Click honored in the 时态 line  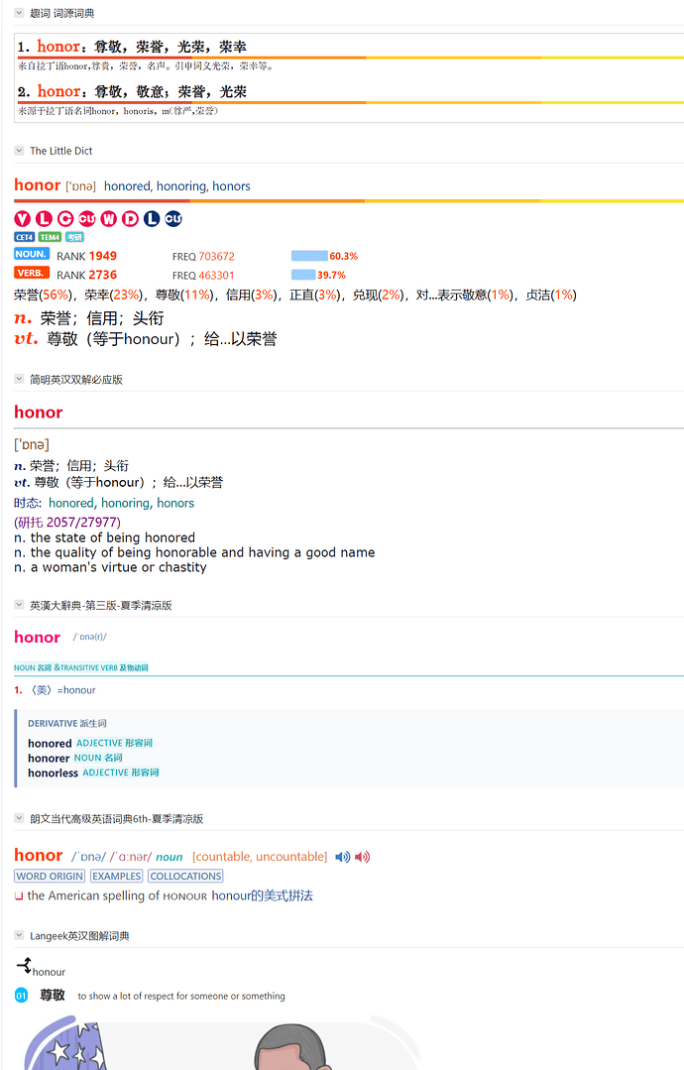click(x=71, y=503)
